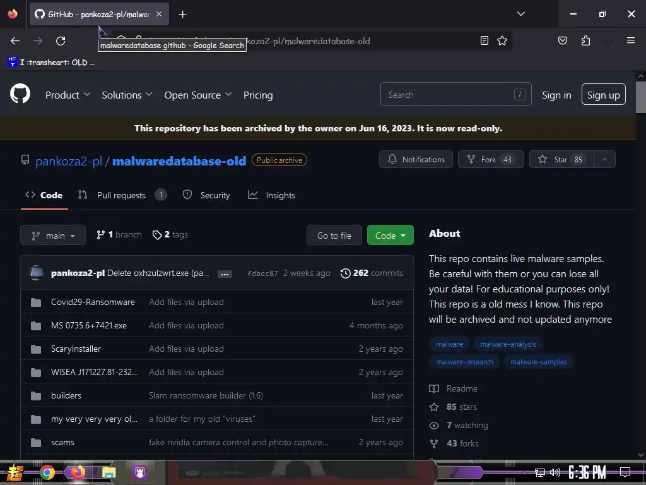Viewport: 646px width, 485px height.
Task: Focus the GitHub Search field
Action: 455,95
